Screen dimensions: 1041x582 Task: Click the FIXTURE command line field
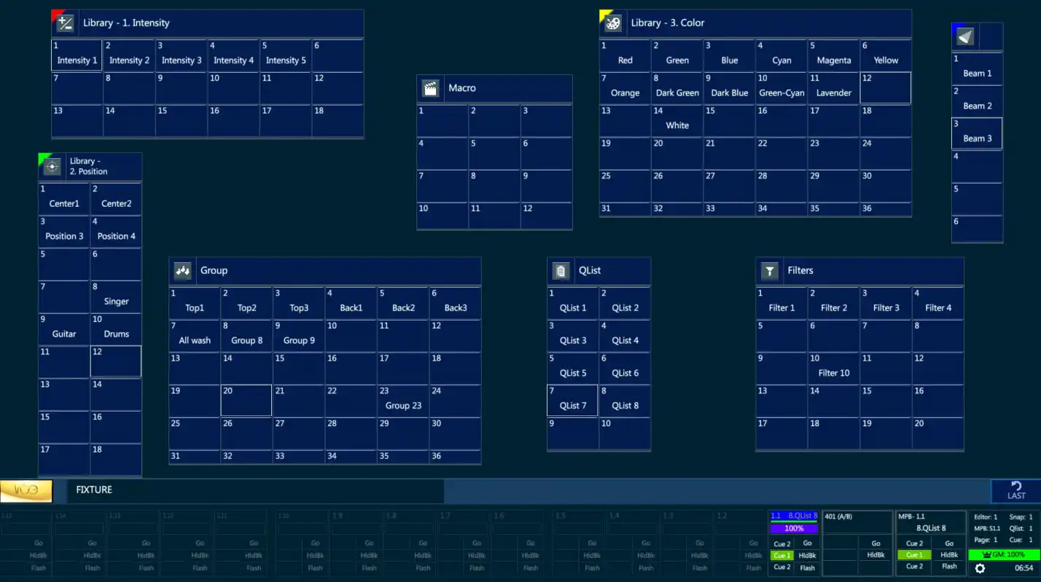coord(255,491)
